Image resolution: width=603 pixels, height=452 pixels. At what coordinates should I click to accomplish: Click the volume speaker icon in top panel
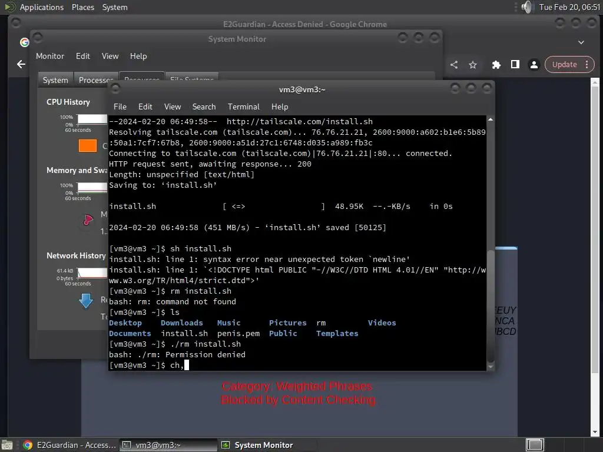pyautogui.click(x=527, y=7)
